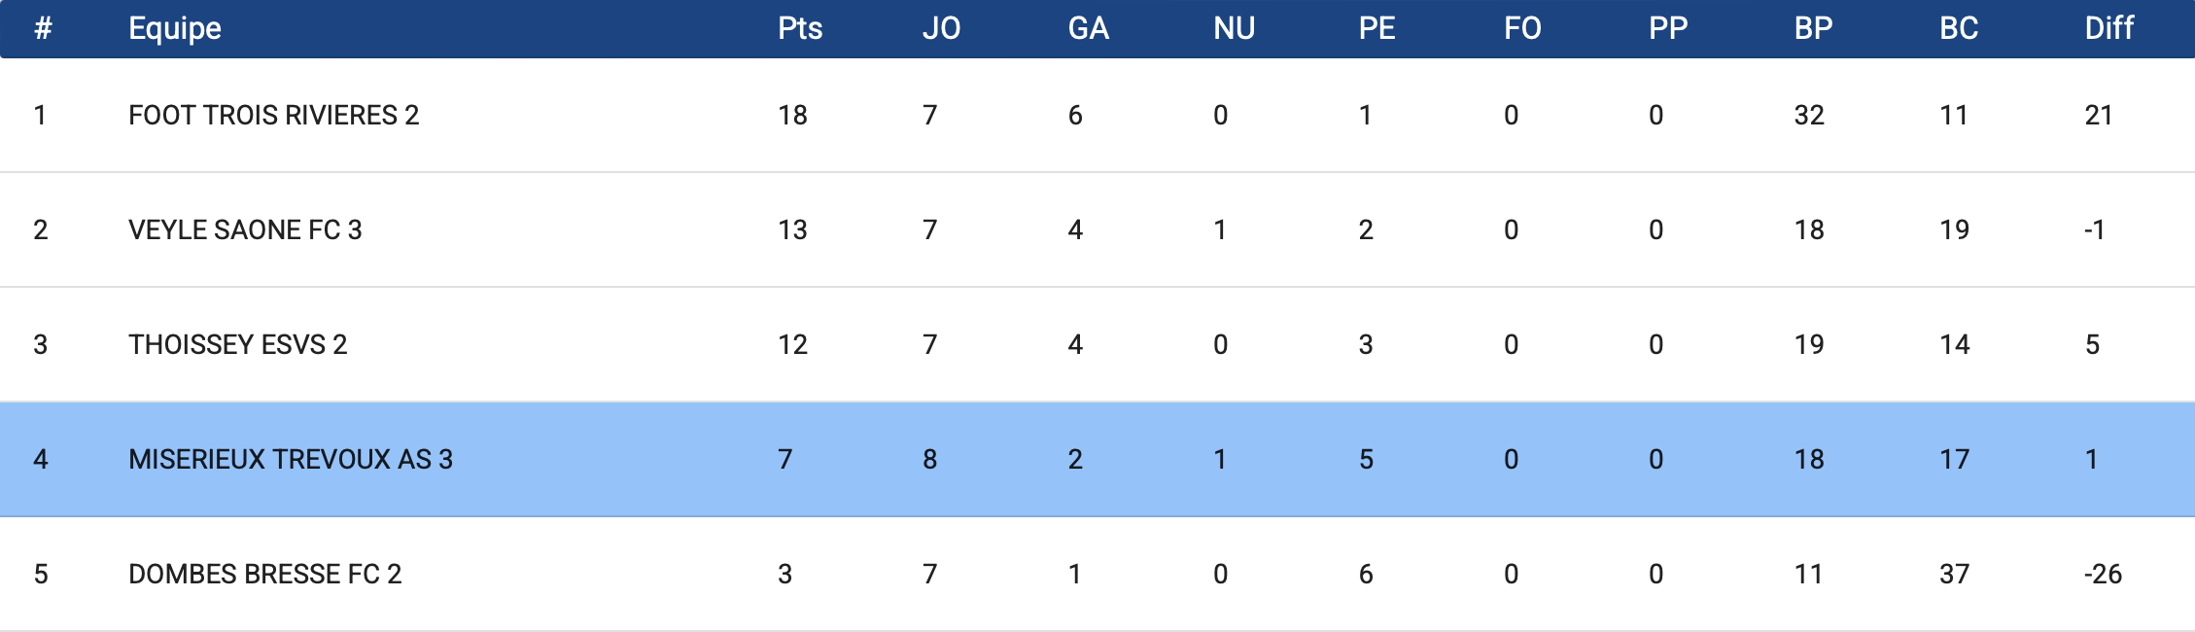Click the Equipe column header

click(175, 28)
